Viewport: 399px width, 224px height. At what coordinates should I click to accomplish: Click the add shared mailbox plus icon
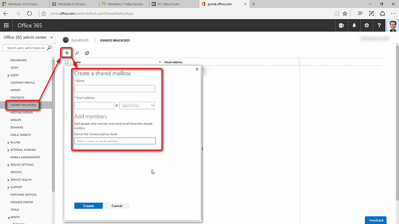pyautogui.click(x=66, y=53)
